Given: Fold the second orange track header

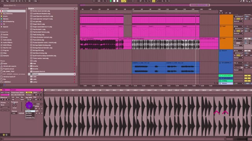Looking at the screenshot, I should (220, 26).
